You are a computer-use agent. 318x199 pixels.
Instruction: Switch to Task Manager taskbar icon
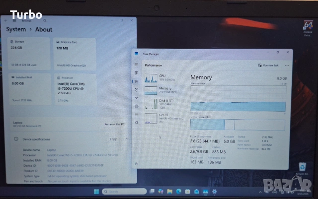[x=205, y=192]
